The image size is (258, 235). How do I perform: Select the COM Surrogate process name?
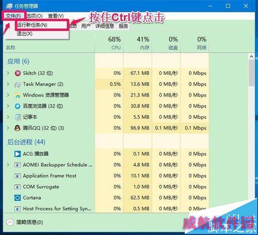pos(41,187)
